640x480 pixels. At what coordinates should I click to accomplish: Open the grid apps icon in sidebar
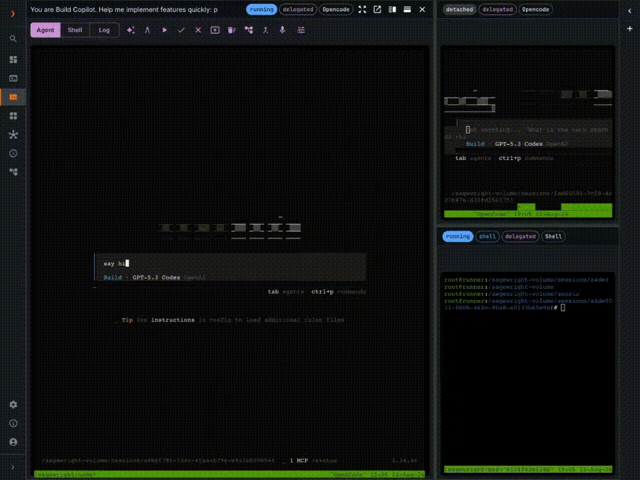click(13, 116)
